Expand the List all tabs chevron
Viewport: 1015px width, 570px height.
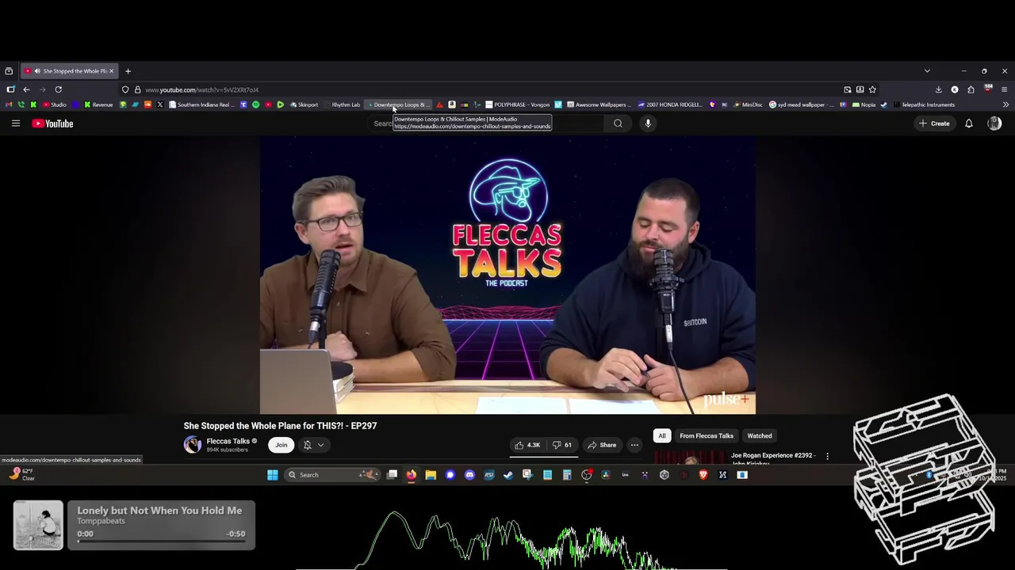927,70
